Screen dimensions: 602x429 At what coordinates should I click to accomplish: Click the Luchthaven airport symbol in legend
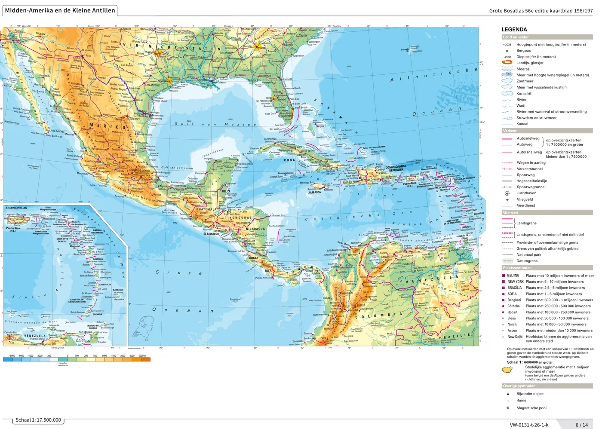coord(507,193)
